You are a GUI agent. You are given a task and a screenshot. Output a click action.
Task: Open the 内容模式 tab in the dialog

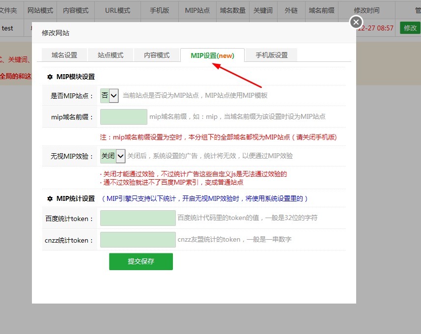coord(157,55)
